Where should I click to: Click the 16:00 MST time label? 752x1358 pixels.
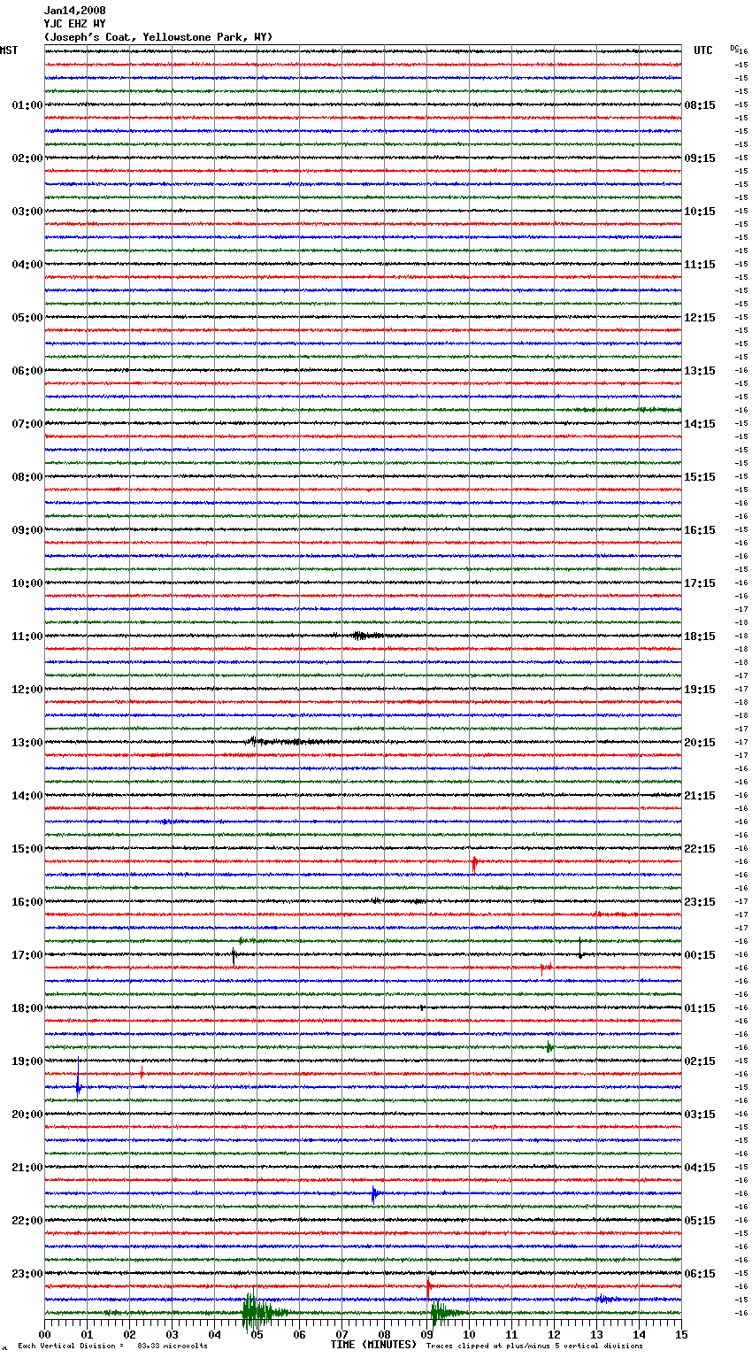point(27,902)
